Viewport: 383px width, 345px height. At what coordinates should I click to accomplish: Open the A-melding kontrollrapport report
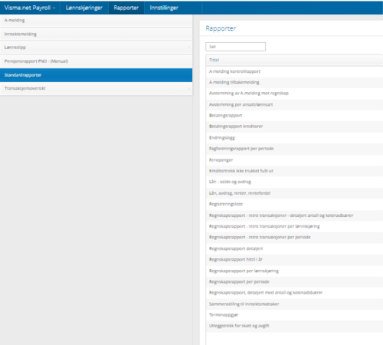point(234,71)
